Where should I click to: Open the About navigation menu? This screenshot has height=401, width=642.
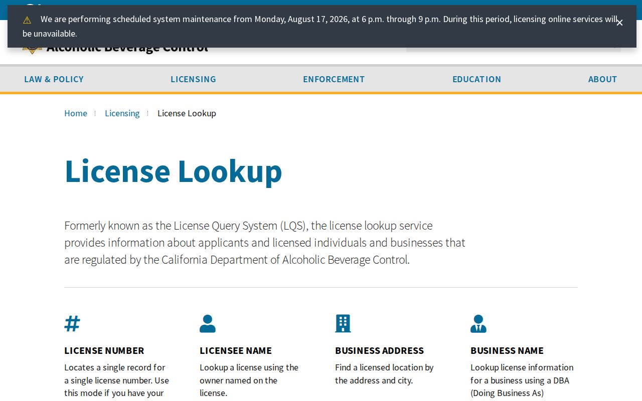[x=602, y=79]
